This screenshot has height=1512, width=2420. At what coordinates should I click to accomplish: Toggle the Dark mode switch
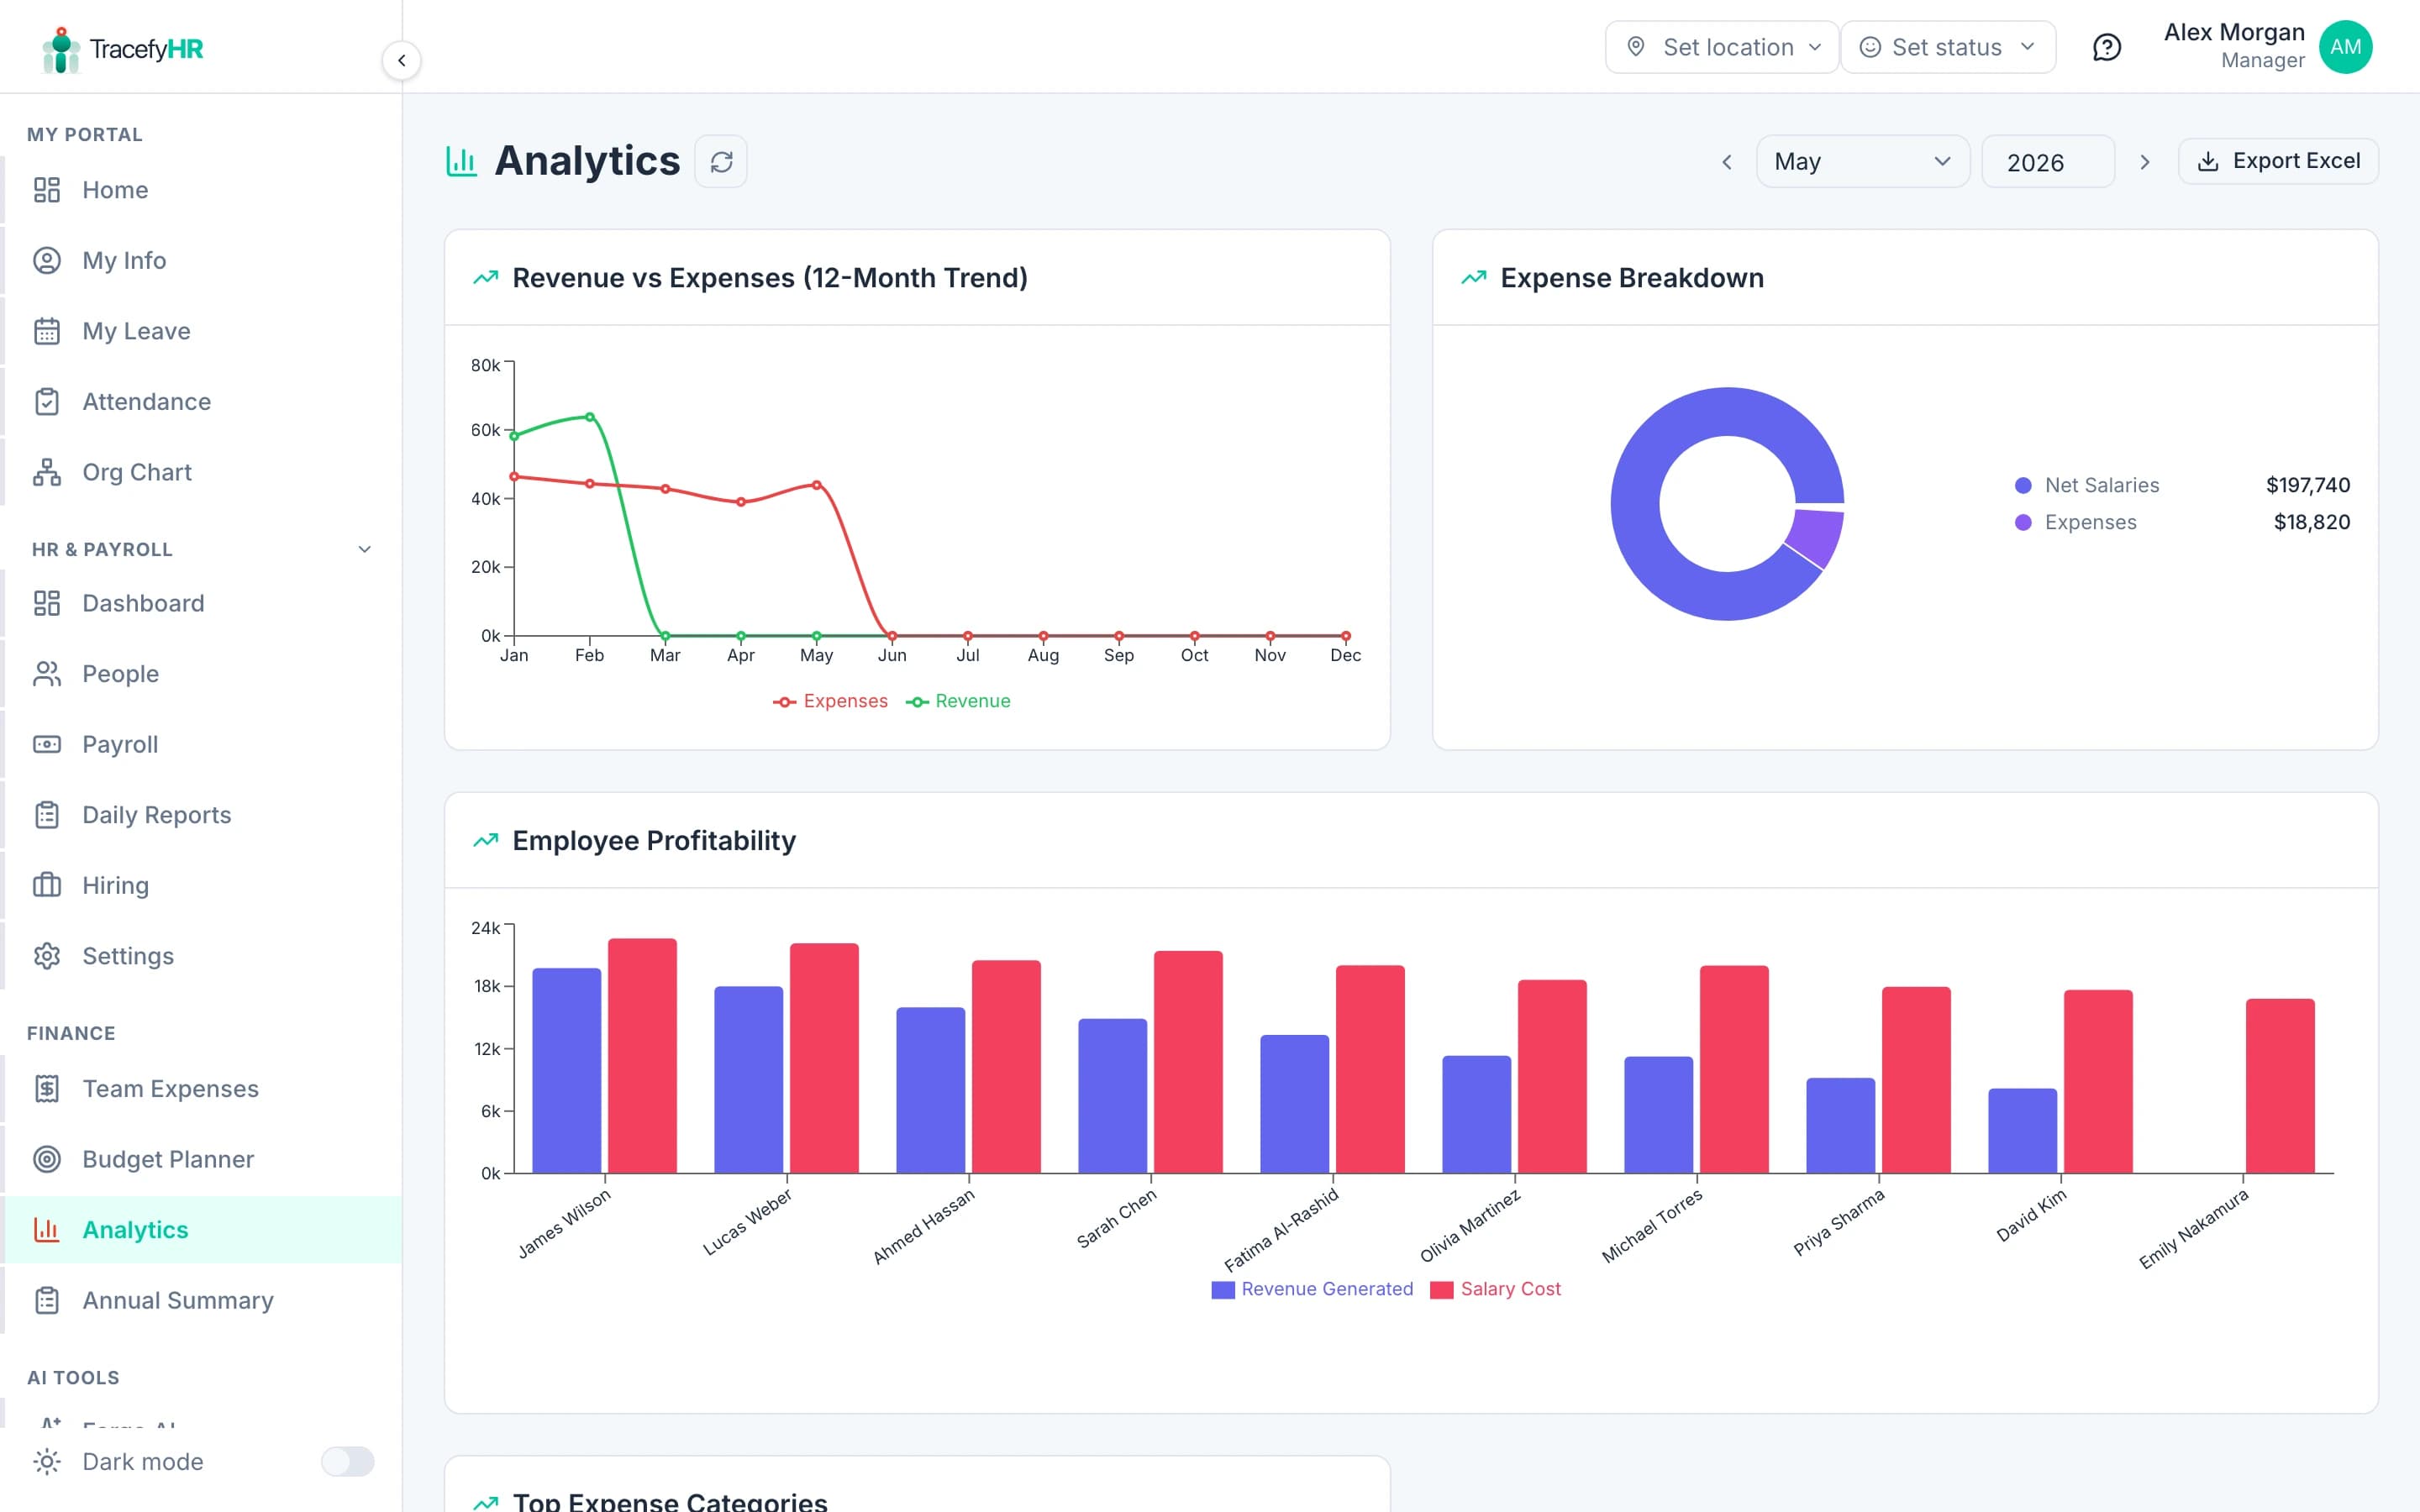tap(347, 1461)
